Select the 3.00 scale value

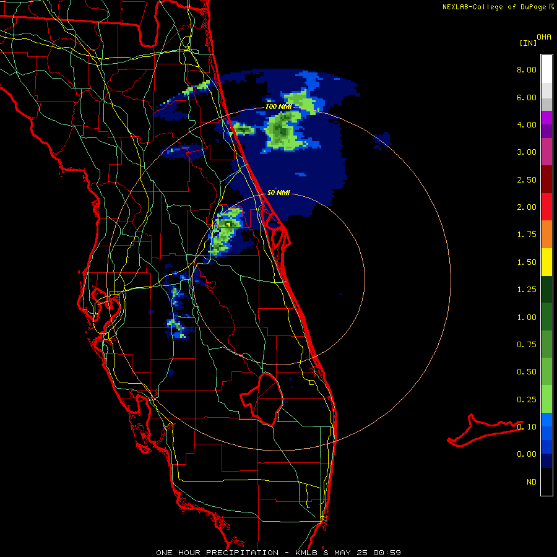click(527, 152)
